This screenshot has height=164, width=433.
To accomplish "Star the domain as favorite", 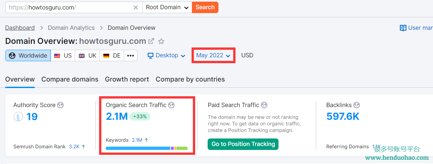I will coord(161,41).
